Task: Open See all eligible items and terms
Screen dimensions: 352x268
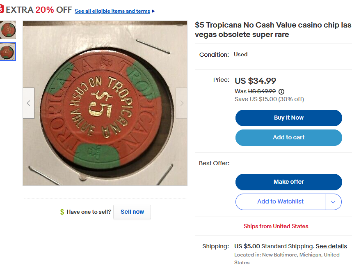Action: tap(112, 11)
